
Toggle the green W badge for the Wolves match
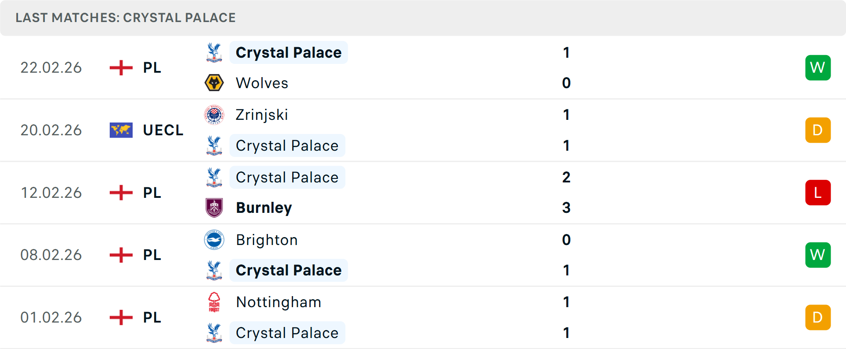818,67
